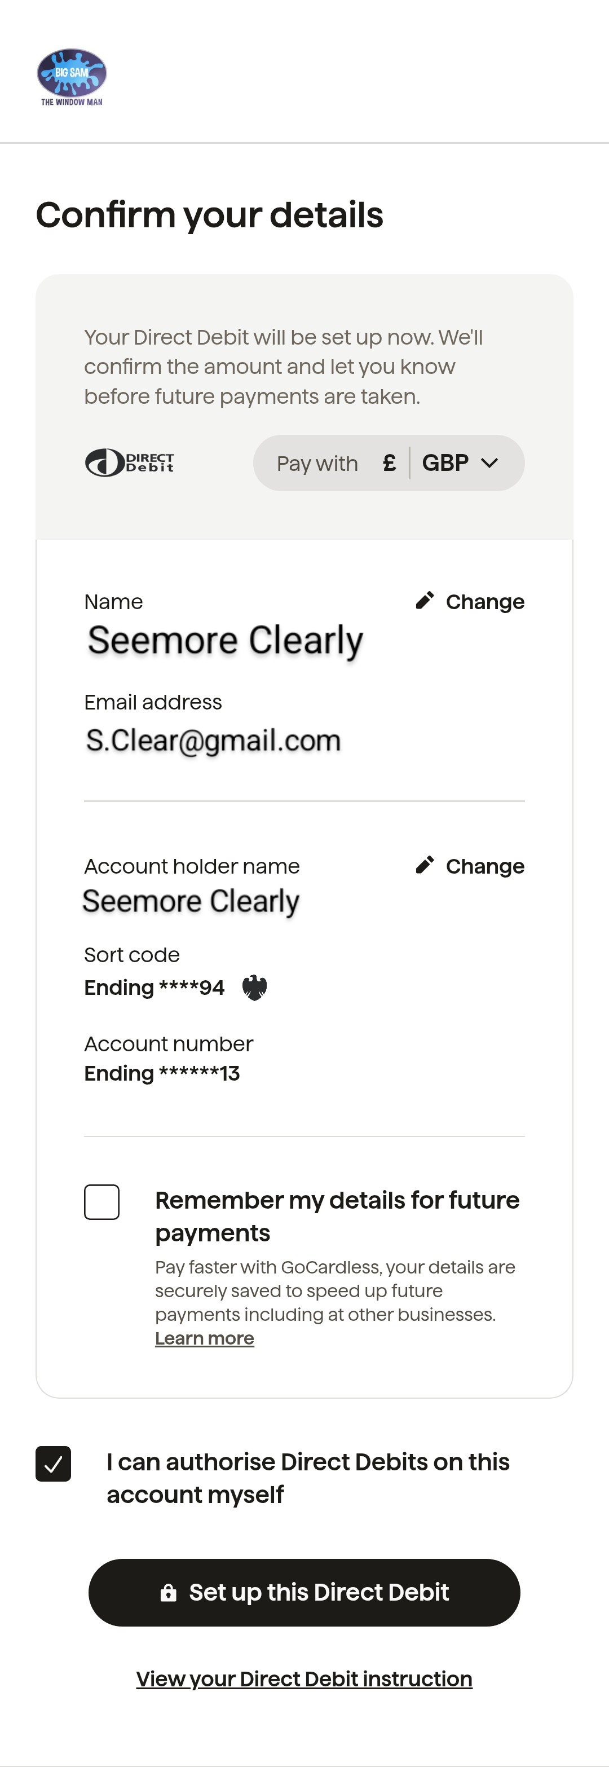Click the pencil icon next to Name
This screenshot has height=1767, width=609.
click(425, 601)
